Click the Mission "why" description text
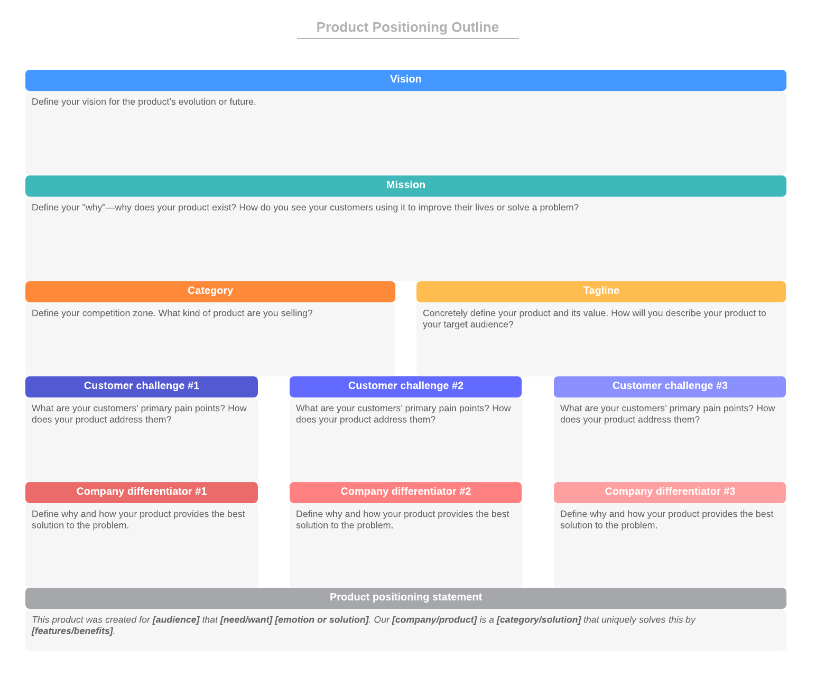The image size is (816, 676). coord(305,208)
